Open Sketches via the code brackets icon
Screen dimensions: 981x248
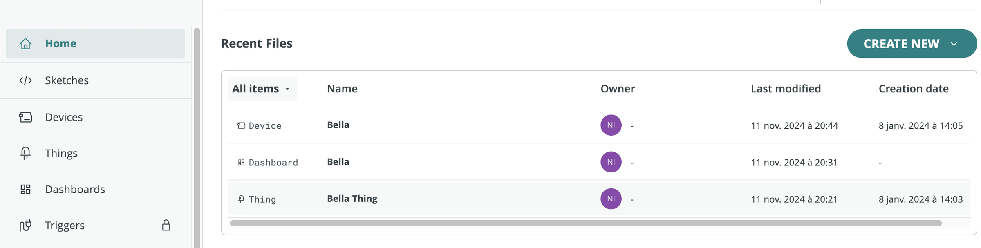coord(25,80)
